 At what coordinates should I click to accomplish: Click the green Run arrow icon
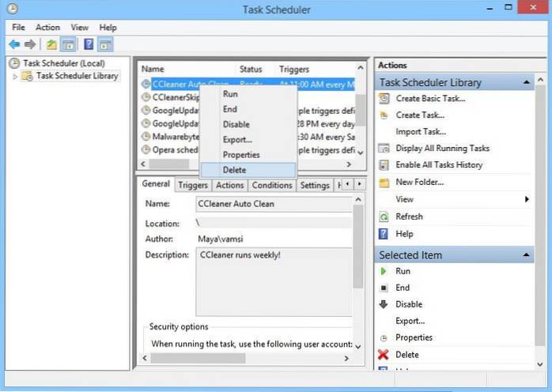click(x=384, y=271)
